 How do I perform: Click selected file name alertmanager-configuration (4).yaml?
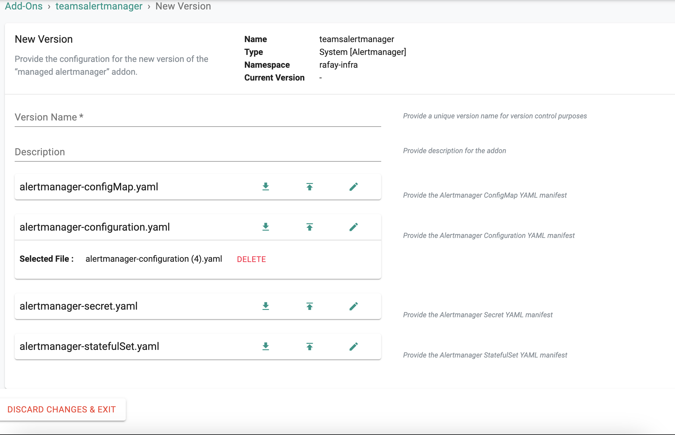click(x=154, y=259)
